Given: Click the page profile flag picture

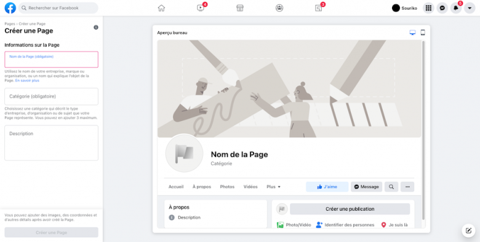Looking at the screenshot, I should point(184,153).
